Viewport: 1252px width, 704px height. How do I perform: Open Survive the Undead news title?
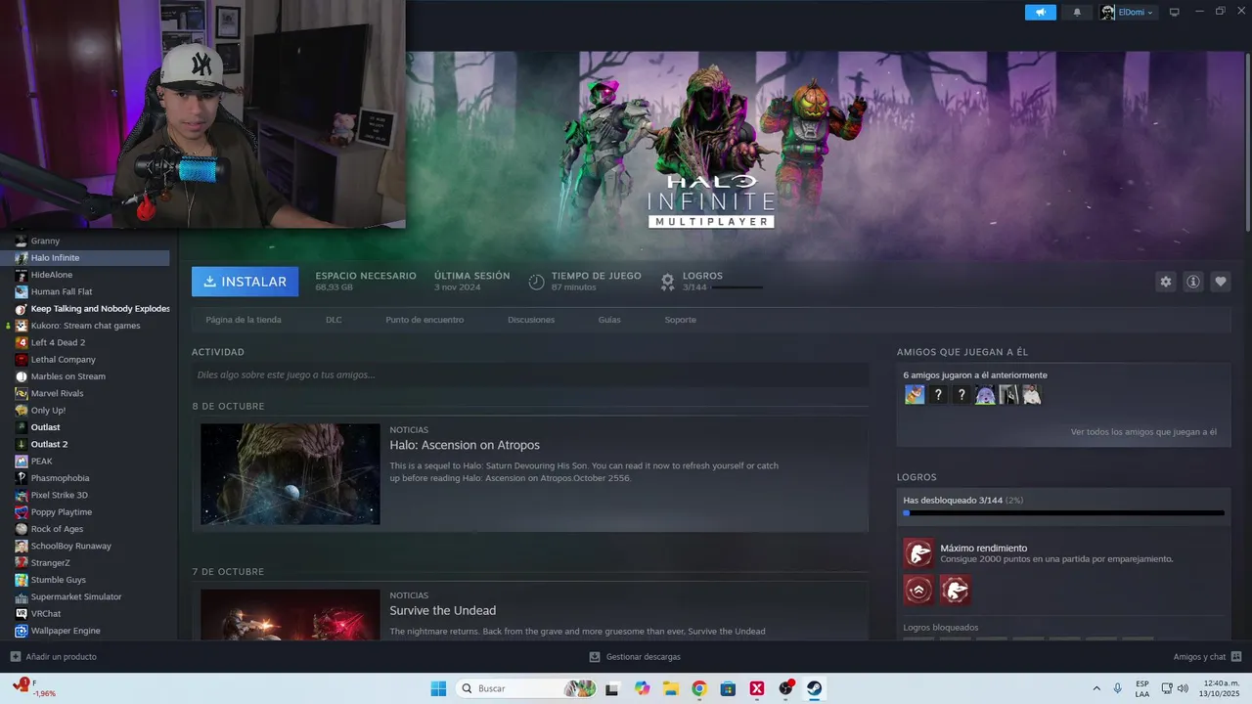[443, 610]
